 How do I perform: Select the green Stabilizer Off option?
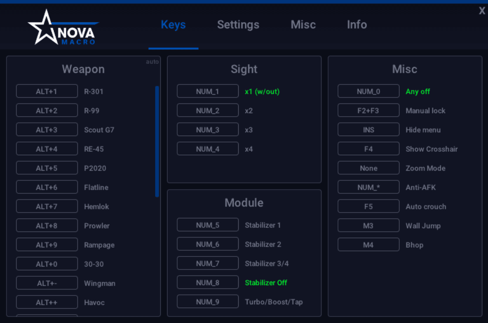click(x=266, y=283)
